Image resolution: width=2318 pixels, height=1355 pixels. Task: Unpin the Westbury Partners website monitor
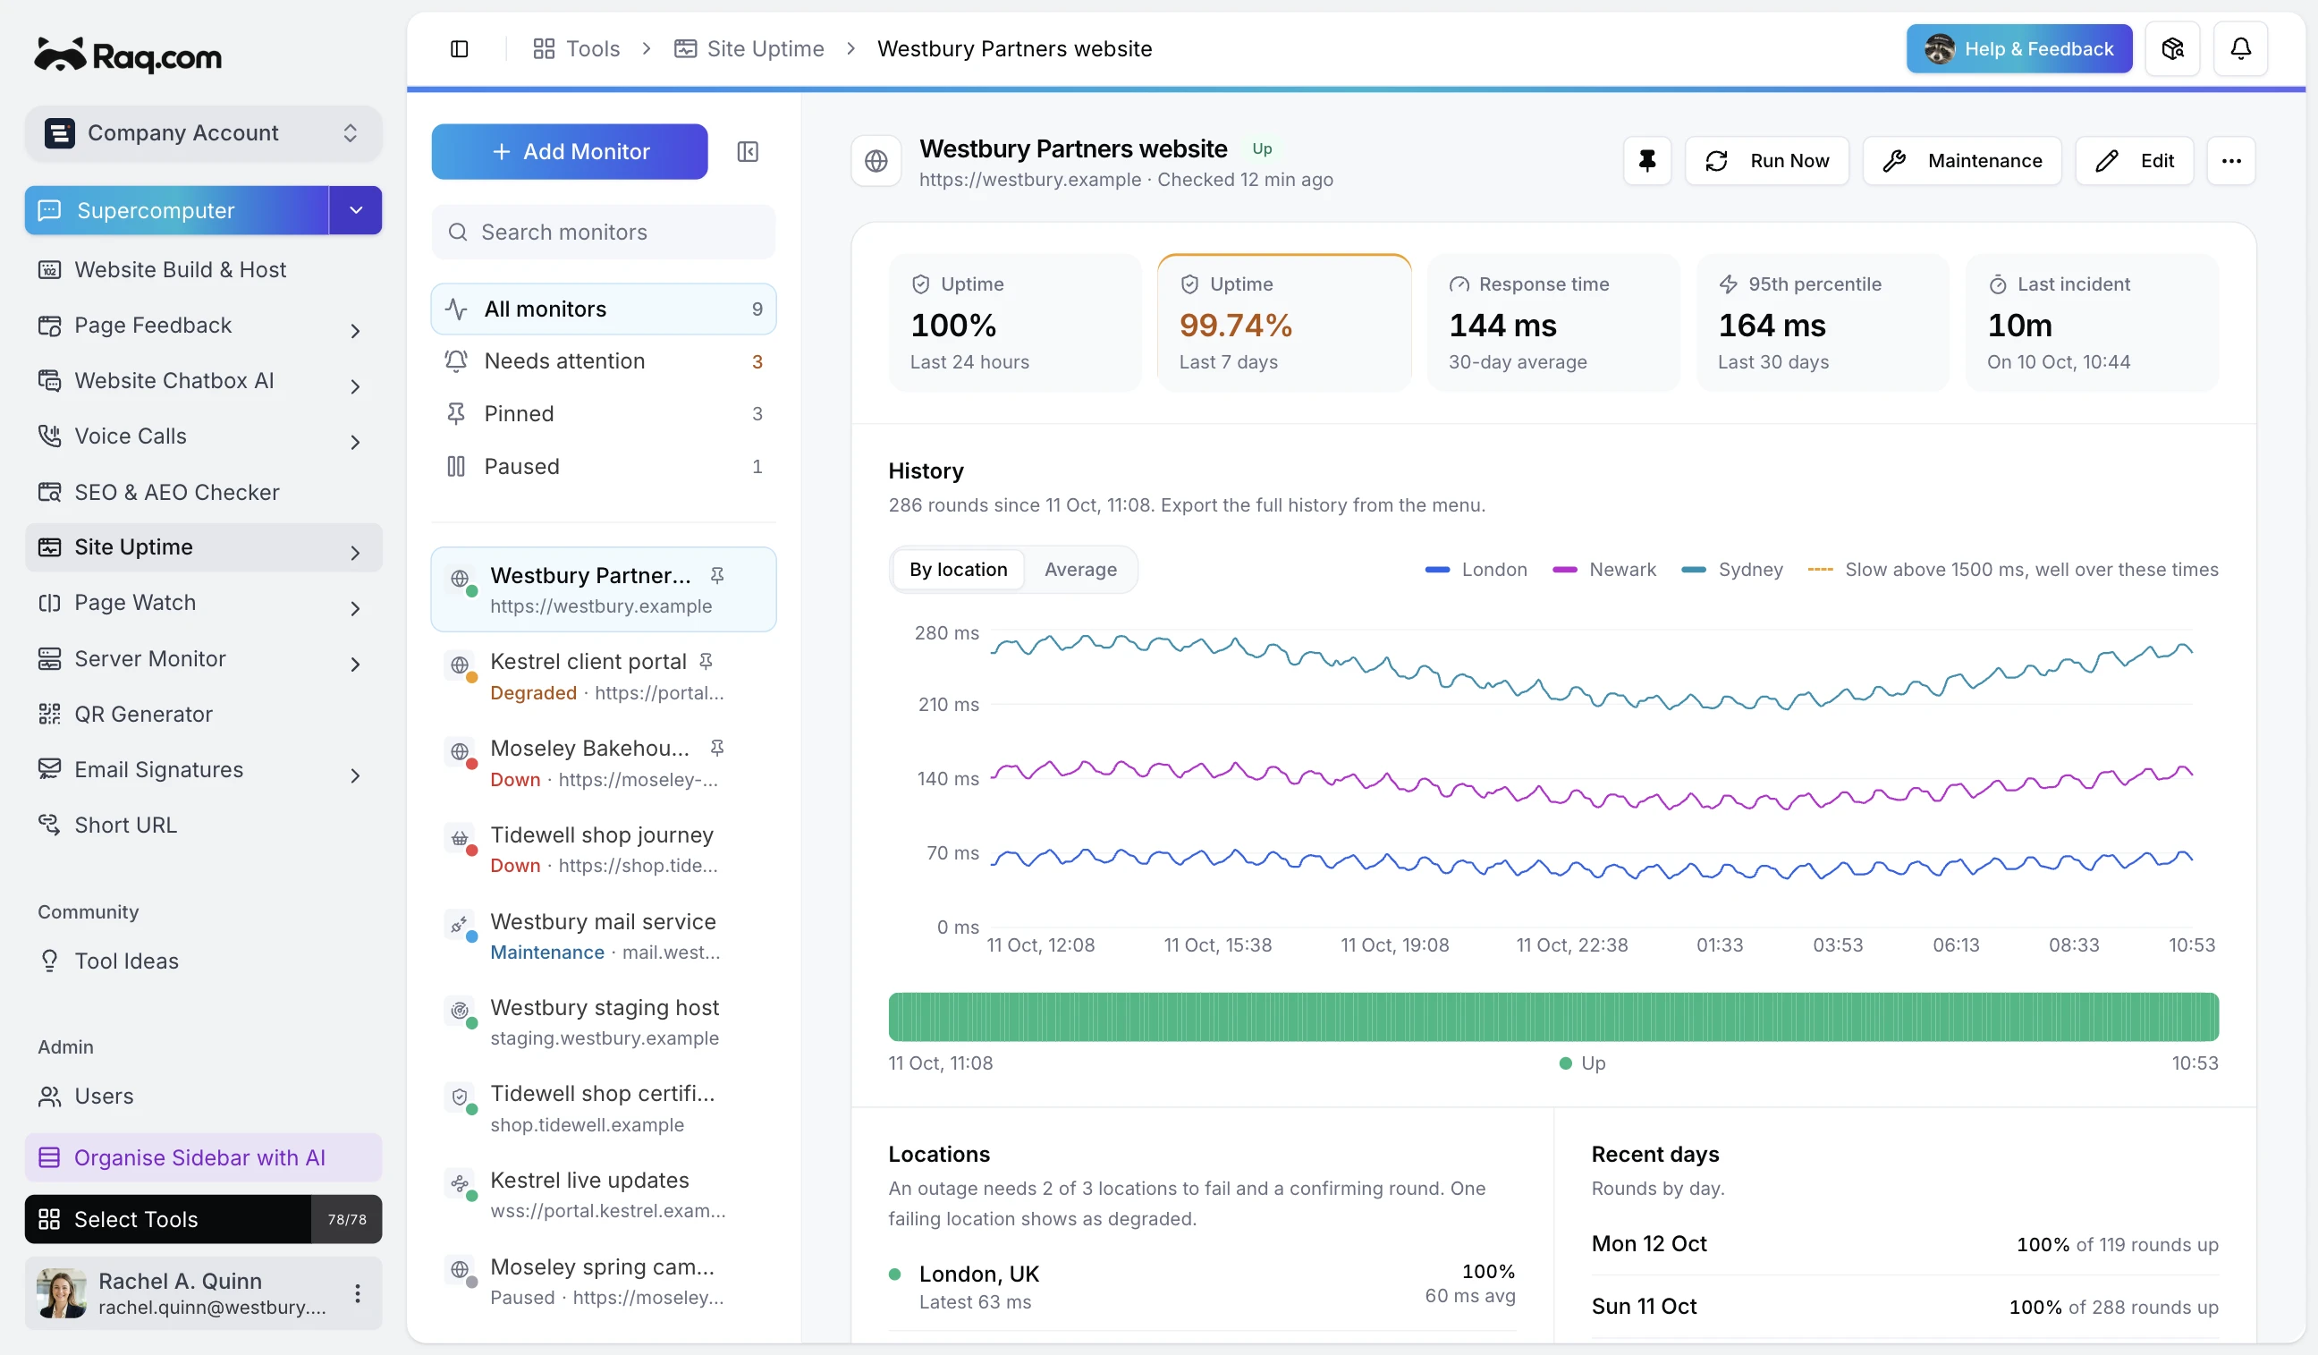[1646, 161]
